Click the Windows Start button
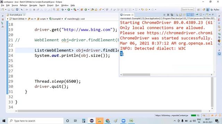Viewport: 222px width, 124px height. 4,121
